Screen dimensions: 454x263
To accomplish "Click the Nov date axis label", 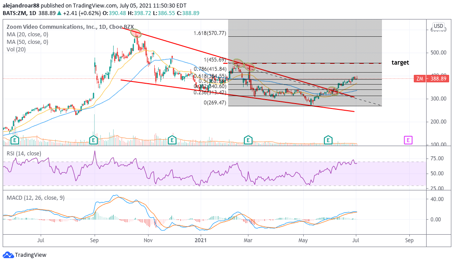I will tap(148, 240).
